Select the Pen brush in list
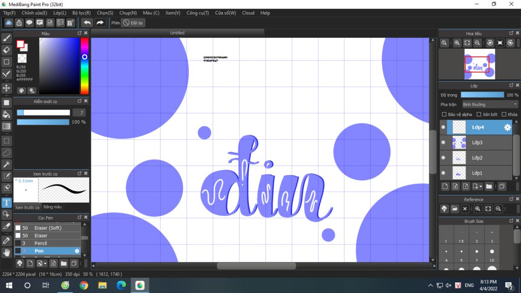 [47, 251]
